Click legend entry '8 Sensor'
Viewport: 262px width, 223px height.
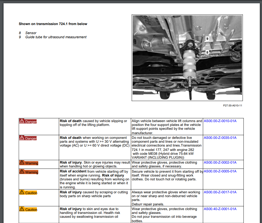28,33
